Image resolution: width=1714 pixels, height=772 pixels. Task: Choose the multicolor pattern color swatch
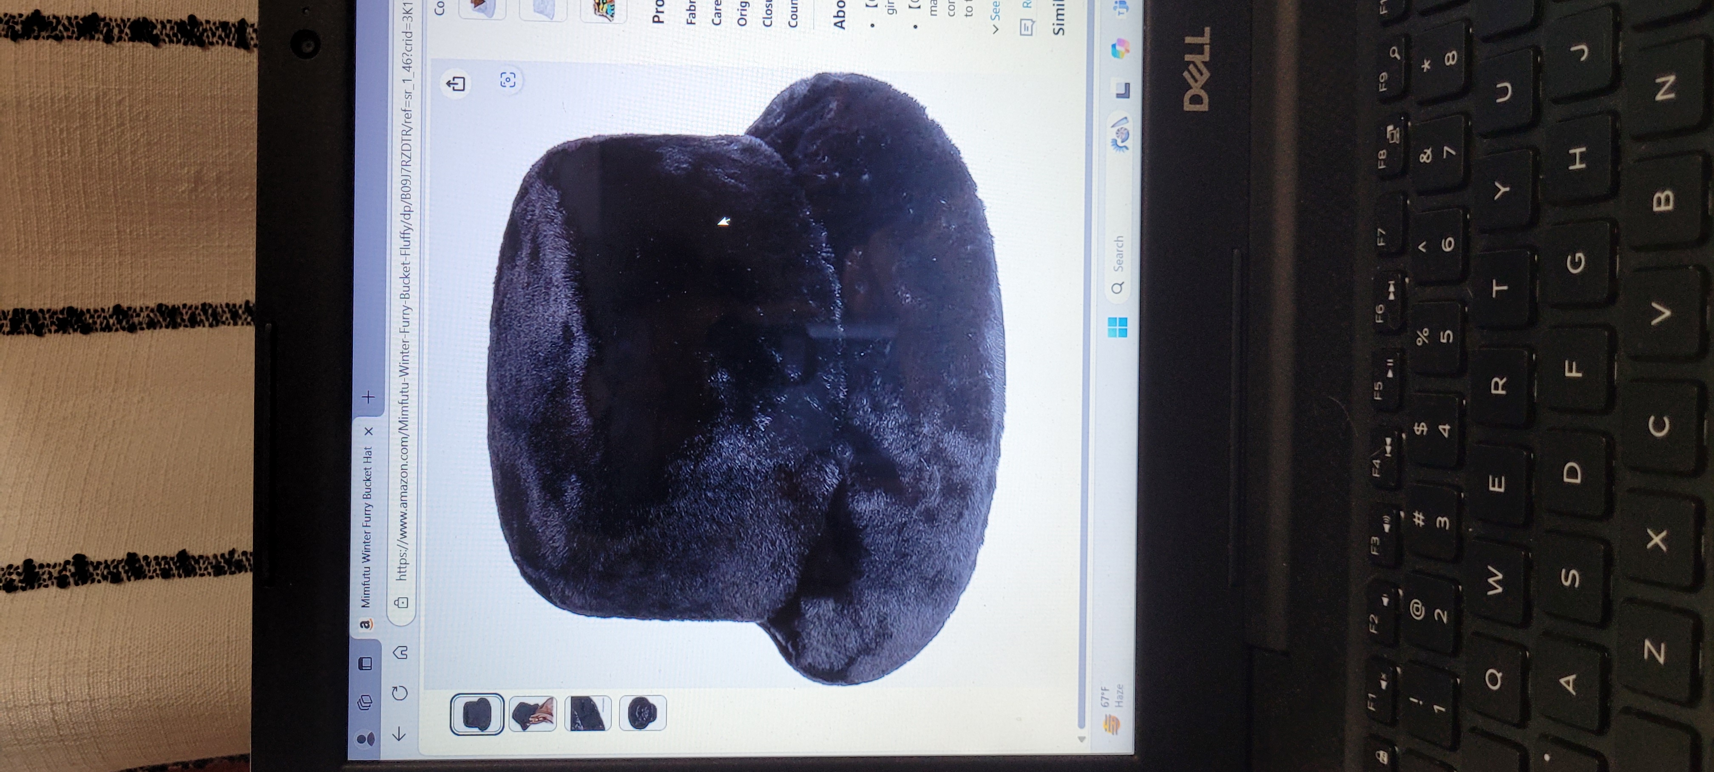(604, 10)
